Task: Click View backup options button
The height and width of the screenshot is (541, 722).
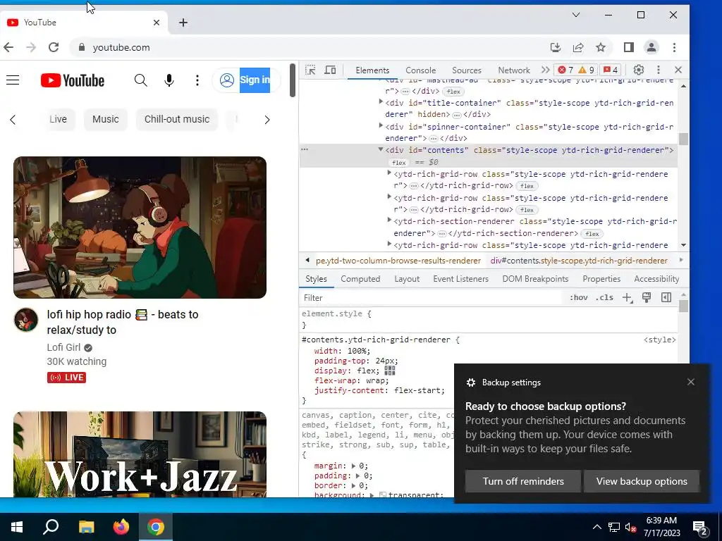Action: click(642, 481)
